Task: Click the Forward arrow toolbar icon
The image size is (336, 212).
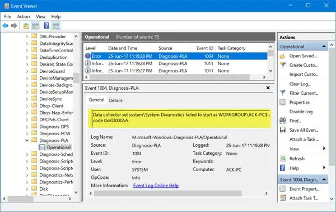Action: click(x=14, y=26)
